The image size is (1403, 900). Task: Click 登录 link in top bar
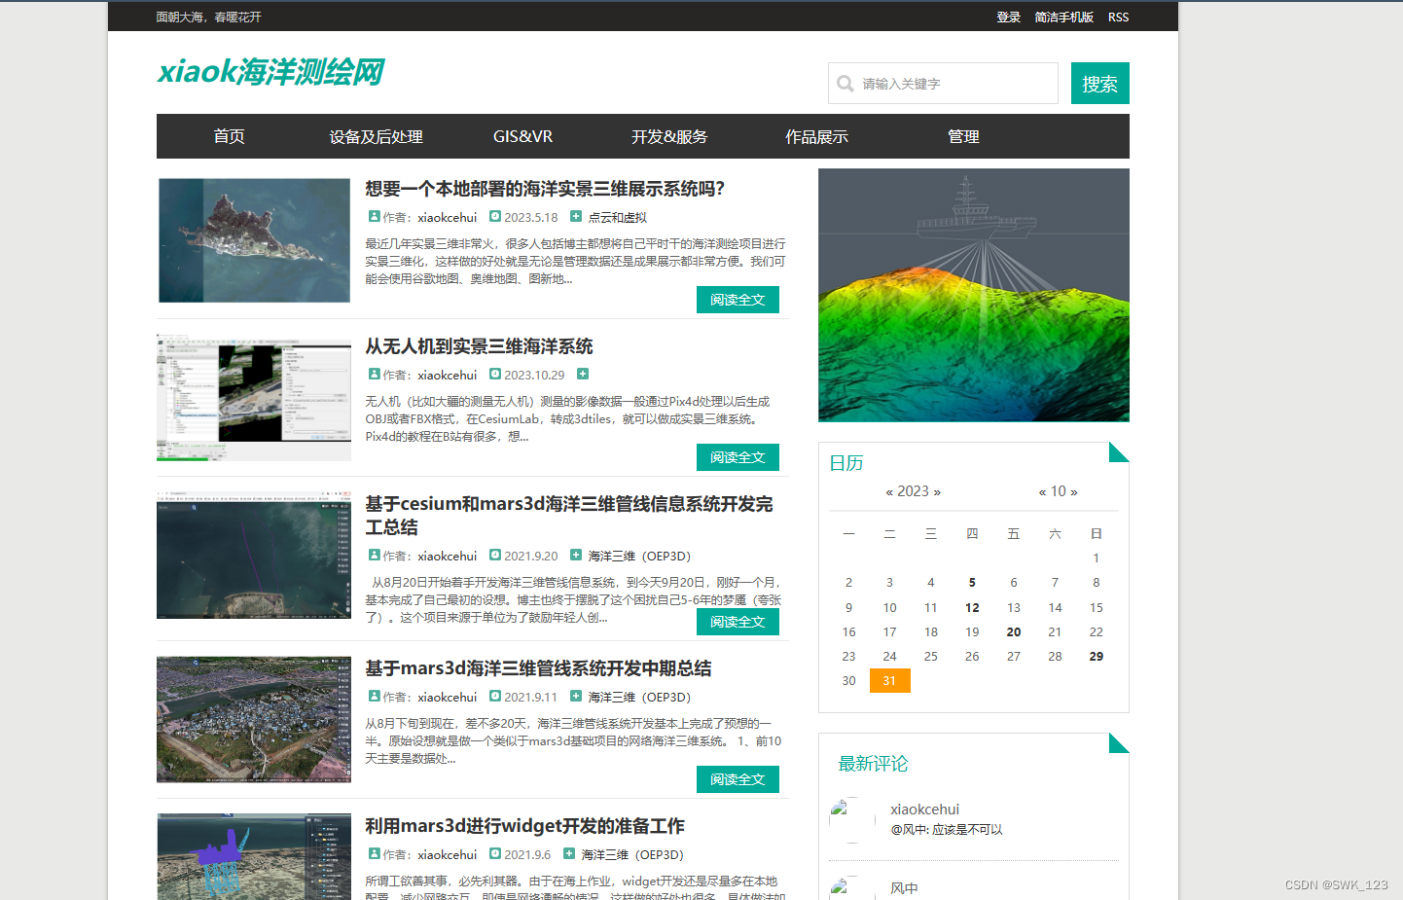1008,18
